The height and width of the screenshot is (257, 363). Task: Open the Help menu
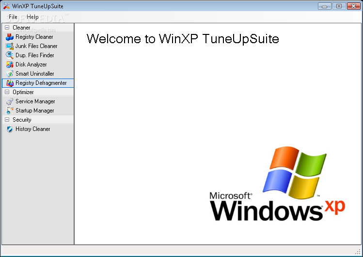32,17
